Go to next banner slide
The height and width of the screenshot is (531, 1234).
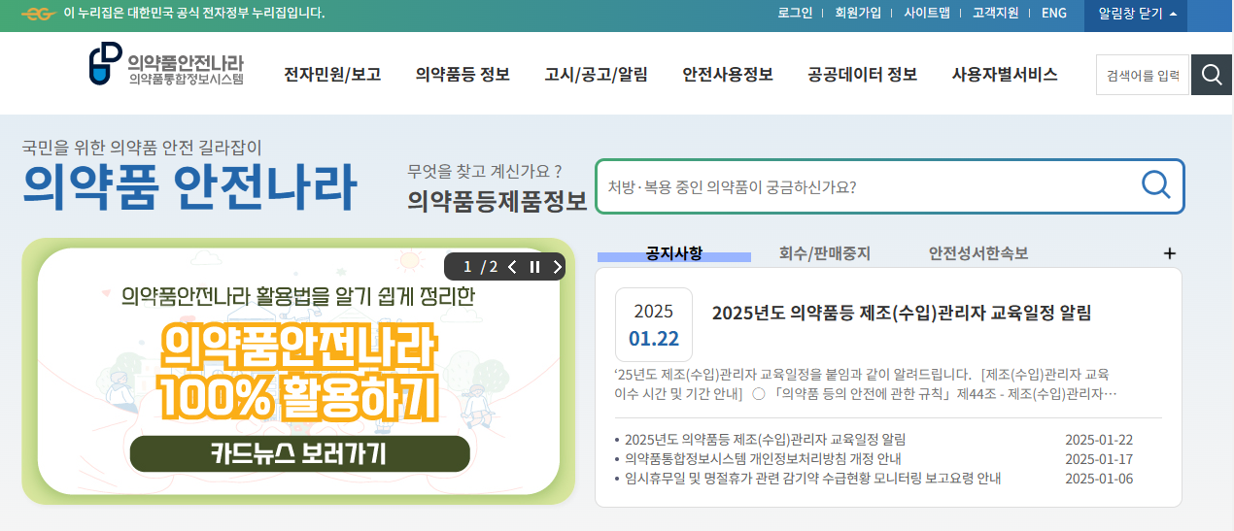(x=557, y=267)
